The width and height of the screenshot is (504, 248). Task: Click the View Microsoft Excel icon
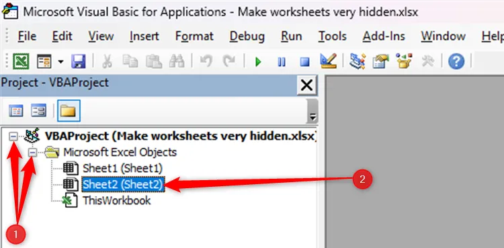(x=21, y=61)
